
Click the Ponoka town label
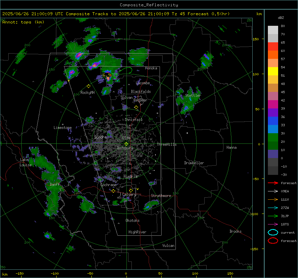pyautogui.click(x=151, y=68)
